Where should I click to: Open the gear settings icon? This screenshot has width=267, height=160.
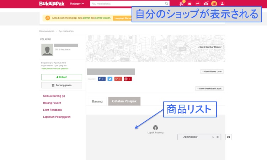tap(229, 137)
